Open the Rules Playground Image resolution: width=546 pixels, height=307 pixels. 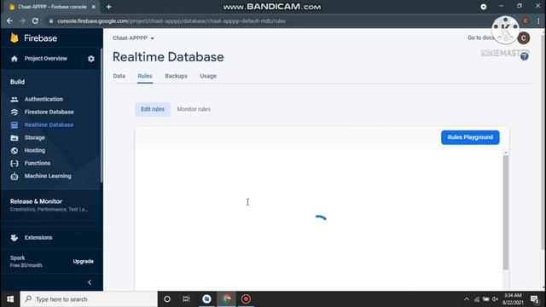470,137
